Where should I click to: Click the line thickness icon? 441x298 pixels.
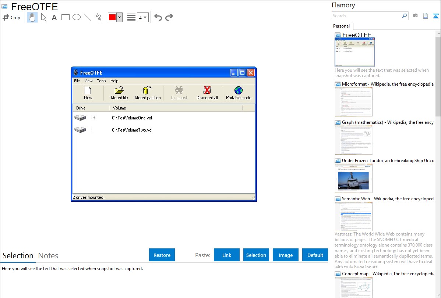pos(131,17)
